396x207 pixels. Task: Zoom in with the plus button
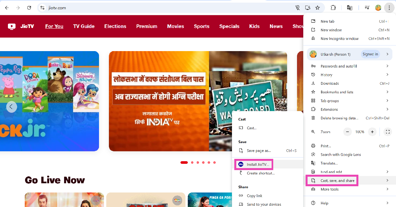[372, 132]
